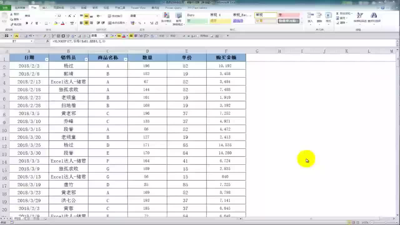400x225 pixels.
Task: Switch to the Power View tab
Action: coord(138,7)
